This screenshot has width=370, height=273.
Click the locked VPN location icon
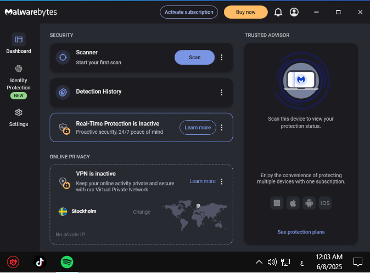64,183
